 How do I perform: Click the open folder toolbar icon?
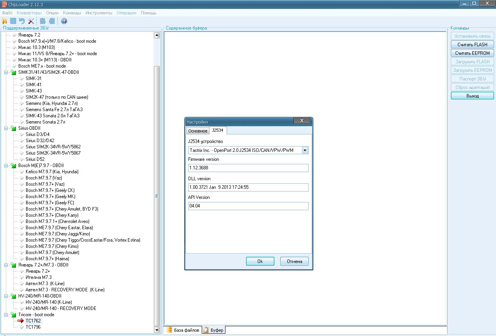[x=5, y=21]
